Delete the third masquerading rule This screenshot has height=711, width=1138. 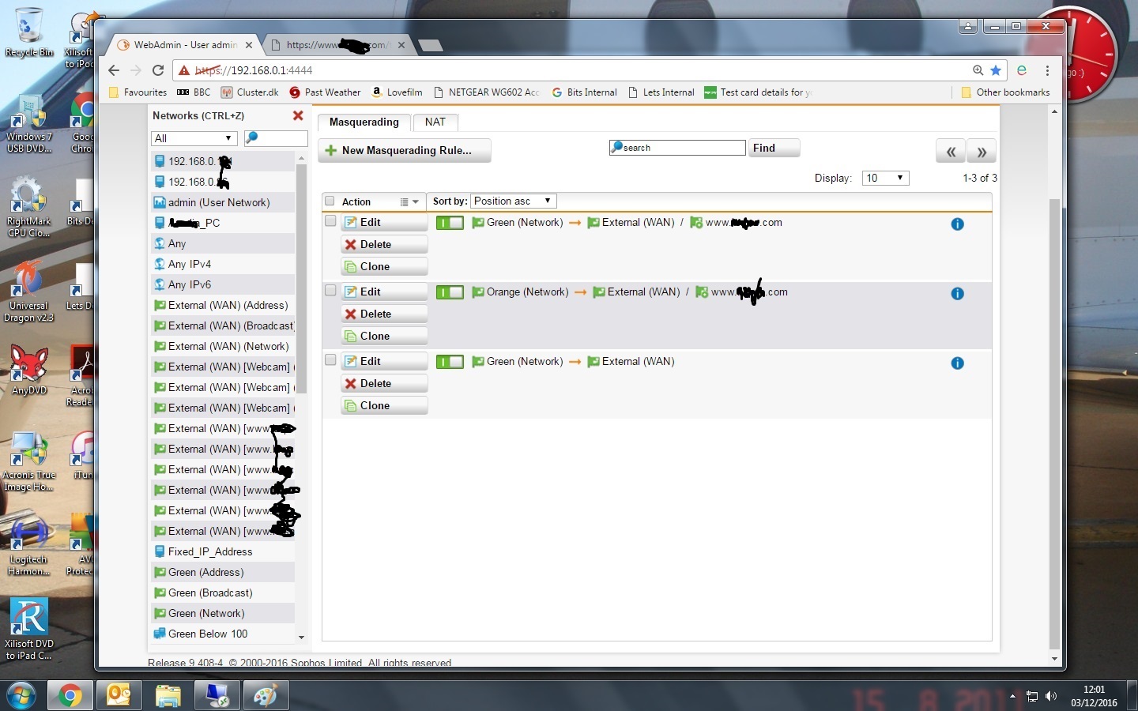click(x=384, y=384)
